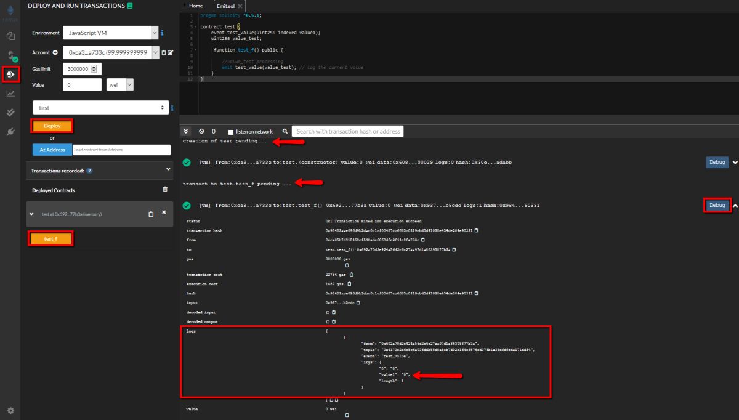Collapse the deployed test contract chevron
The height and width of the screenshot is (420, 739).
32,214
